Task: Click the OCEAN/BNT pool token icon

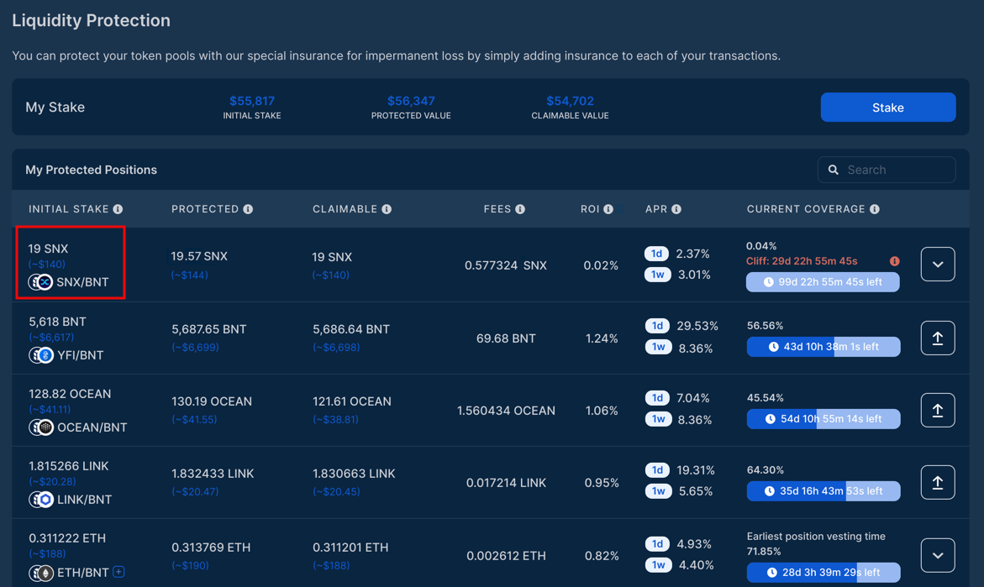Action: (41, 427)
